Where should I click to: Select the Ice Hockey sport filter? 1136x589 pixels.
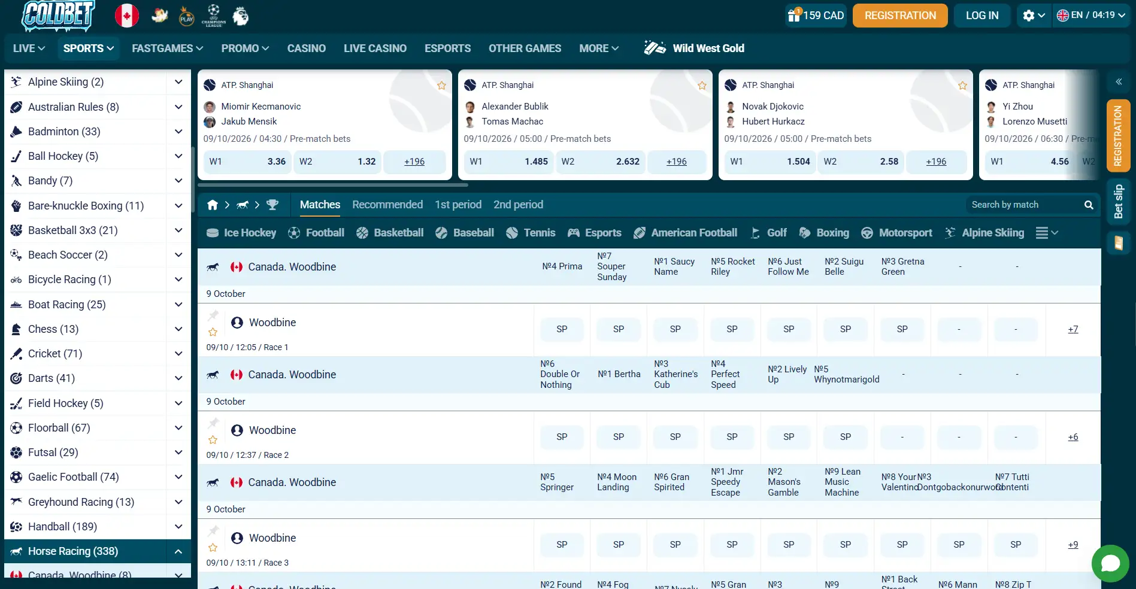[x=241, y=233]
